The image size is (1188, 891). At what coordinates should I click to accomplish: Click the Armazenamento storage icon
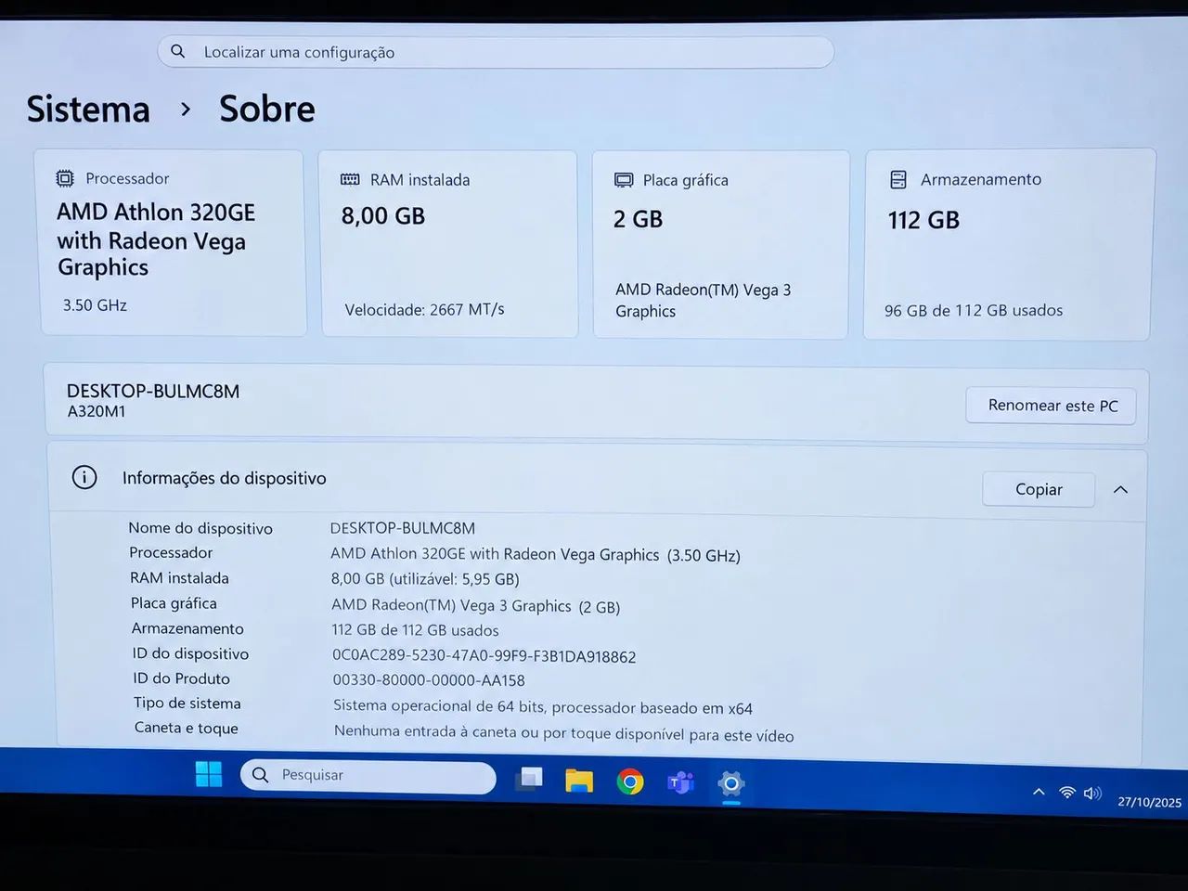click(x=898, y=179)
